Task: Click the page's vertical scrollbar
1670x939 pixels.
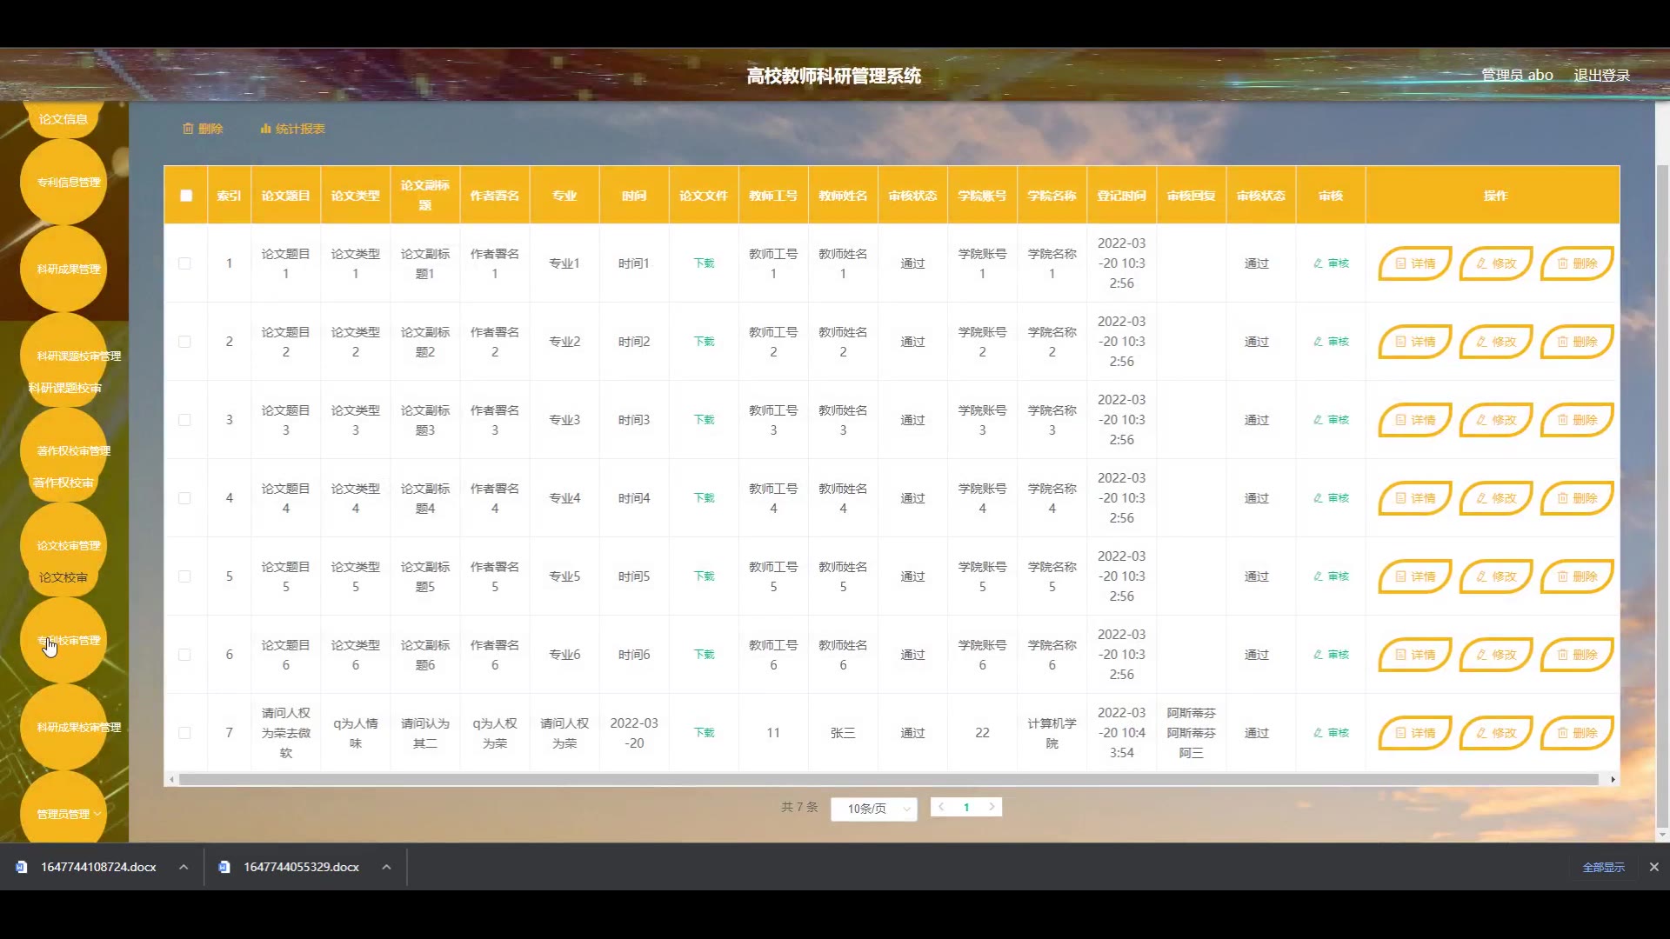Action: pos(1662,496)
